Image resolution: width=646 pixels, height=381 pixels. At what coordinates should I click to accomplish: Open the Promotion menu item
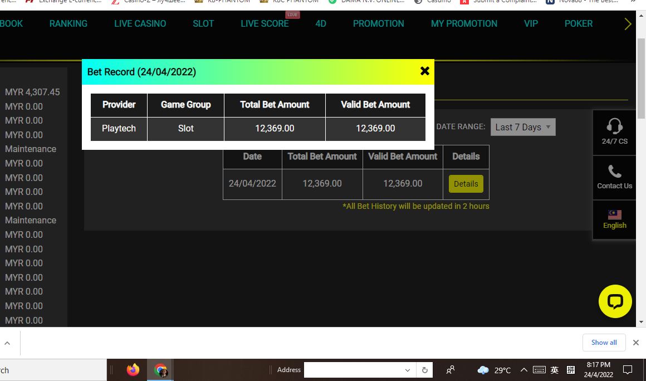coord(378,23)
